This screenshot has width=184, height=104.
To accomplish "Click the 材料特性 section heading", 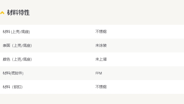I will click(x=18, y=13).
